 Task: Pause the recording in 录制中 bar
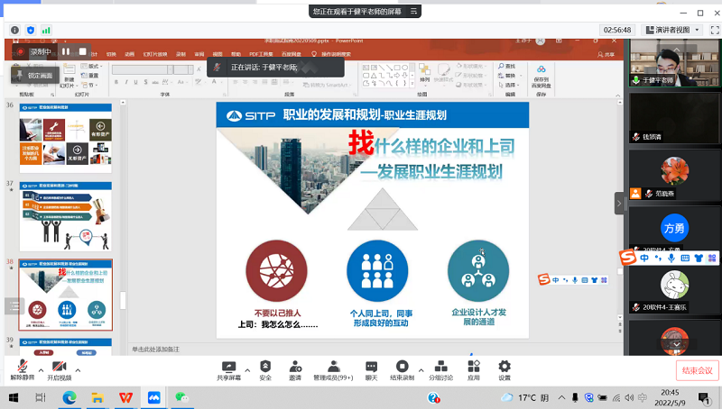click(66, 52)
